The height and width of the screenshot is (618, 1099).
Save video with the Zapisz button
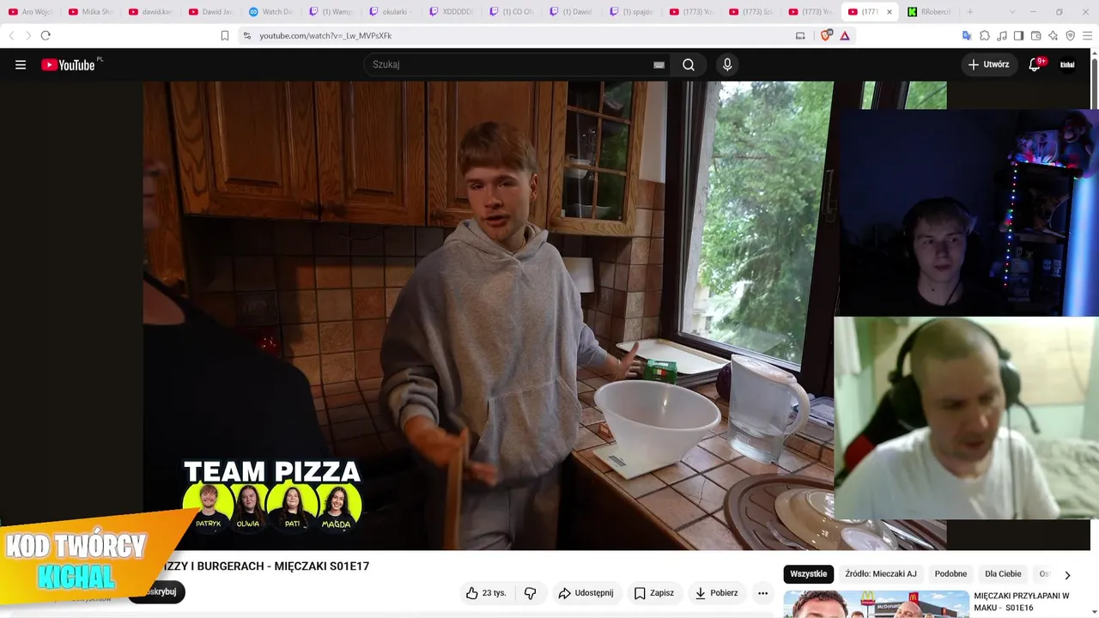[654, 593]
